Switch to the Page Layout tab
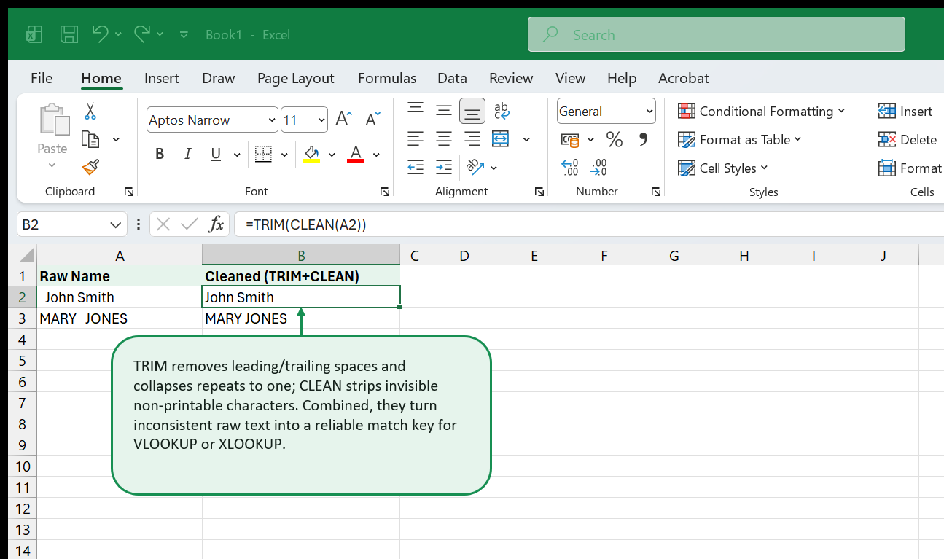The height and width of the screenshot is (559, 944). click(296, 78)
